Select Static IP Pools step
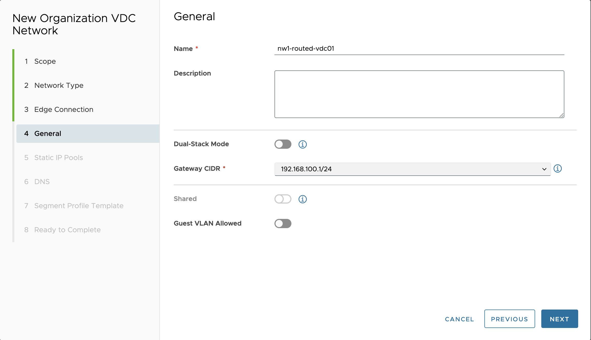 tap(58, 158)
